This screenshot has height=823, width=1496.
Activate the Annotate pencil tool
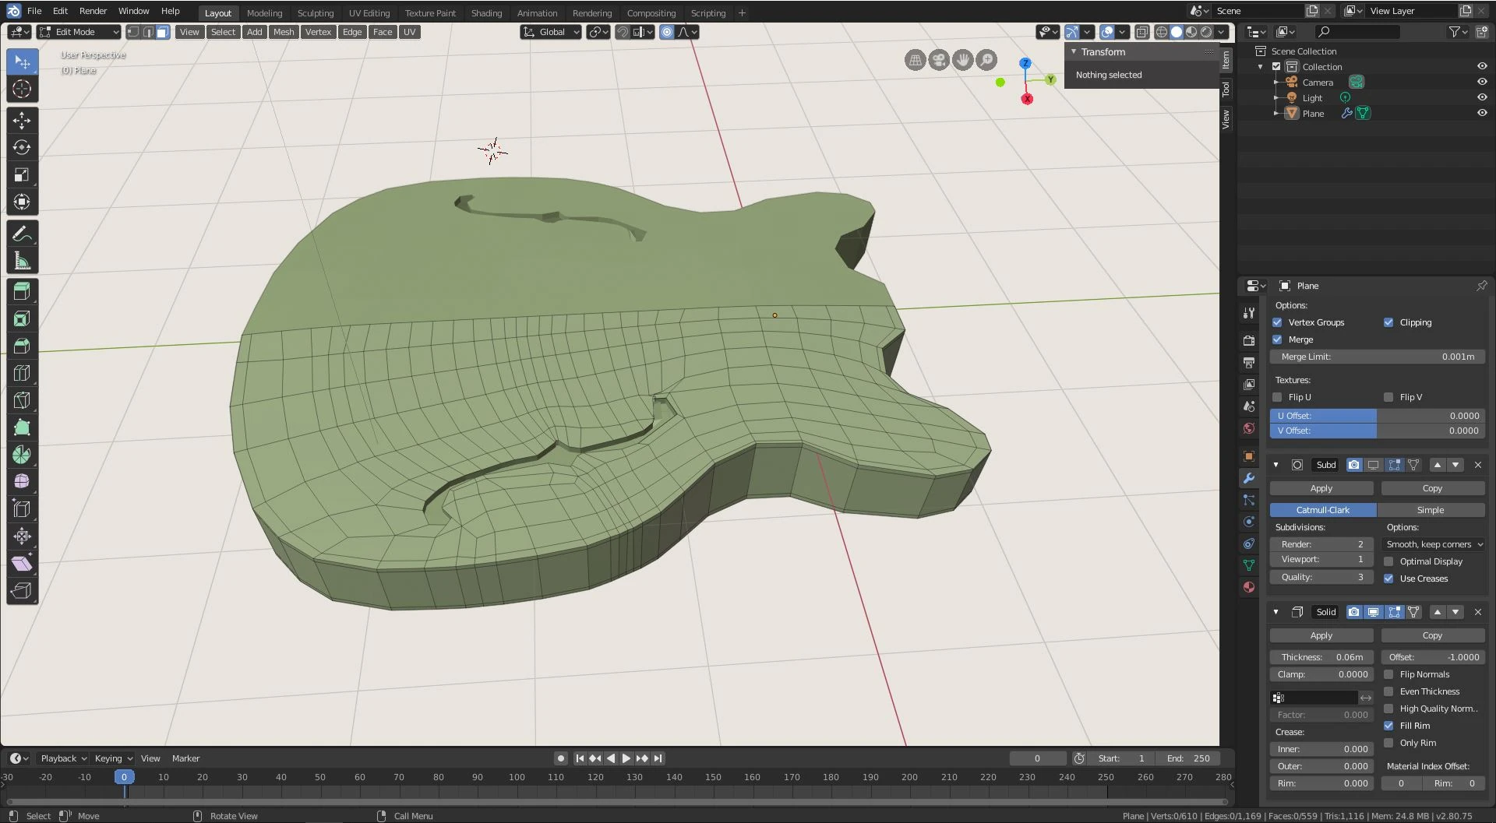[22, 234]
